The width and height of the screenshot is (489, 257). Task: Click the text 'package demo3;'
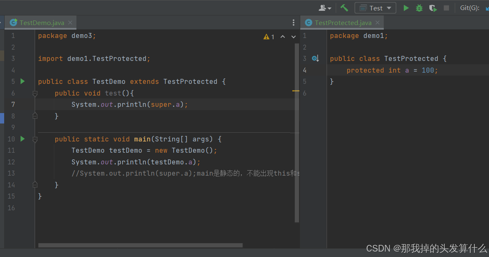coord(67,36)
